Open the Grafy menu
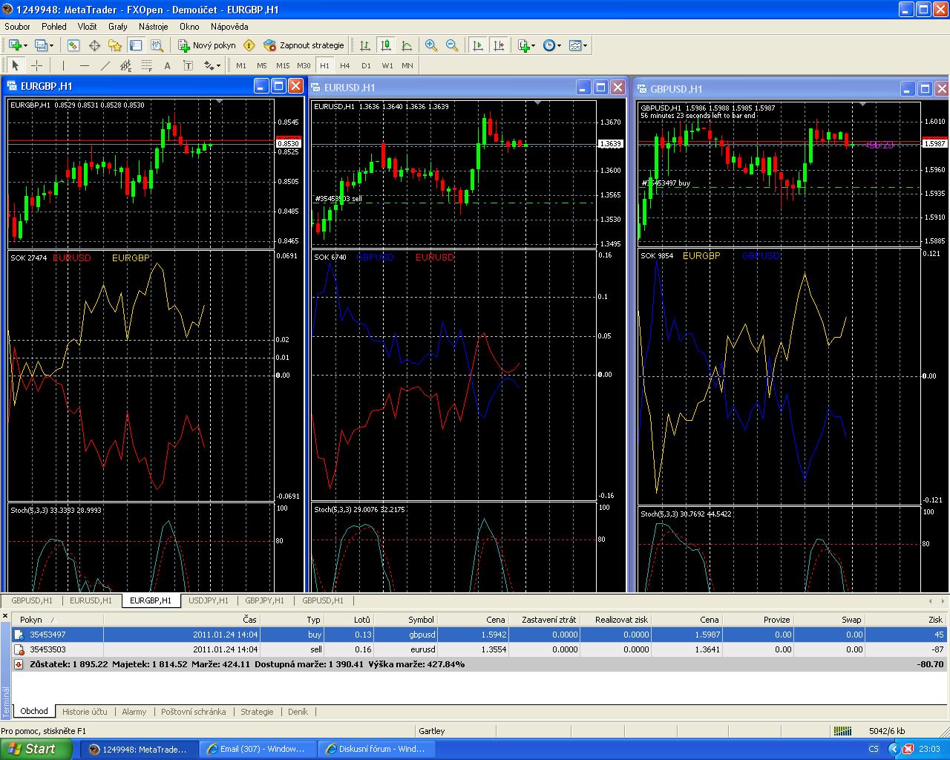Image resolution: width=950 pixels, height=760 pixels. pos(118,26)
